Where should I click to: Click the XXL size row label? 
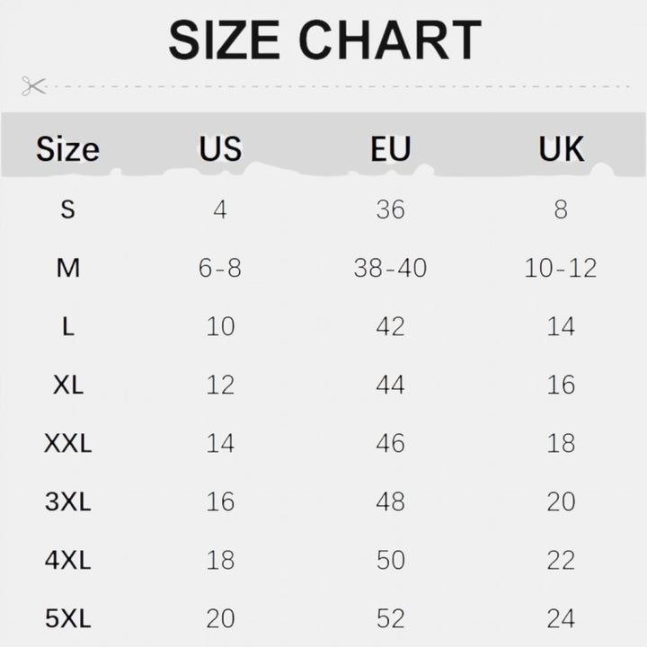(x=68, y=444)
